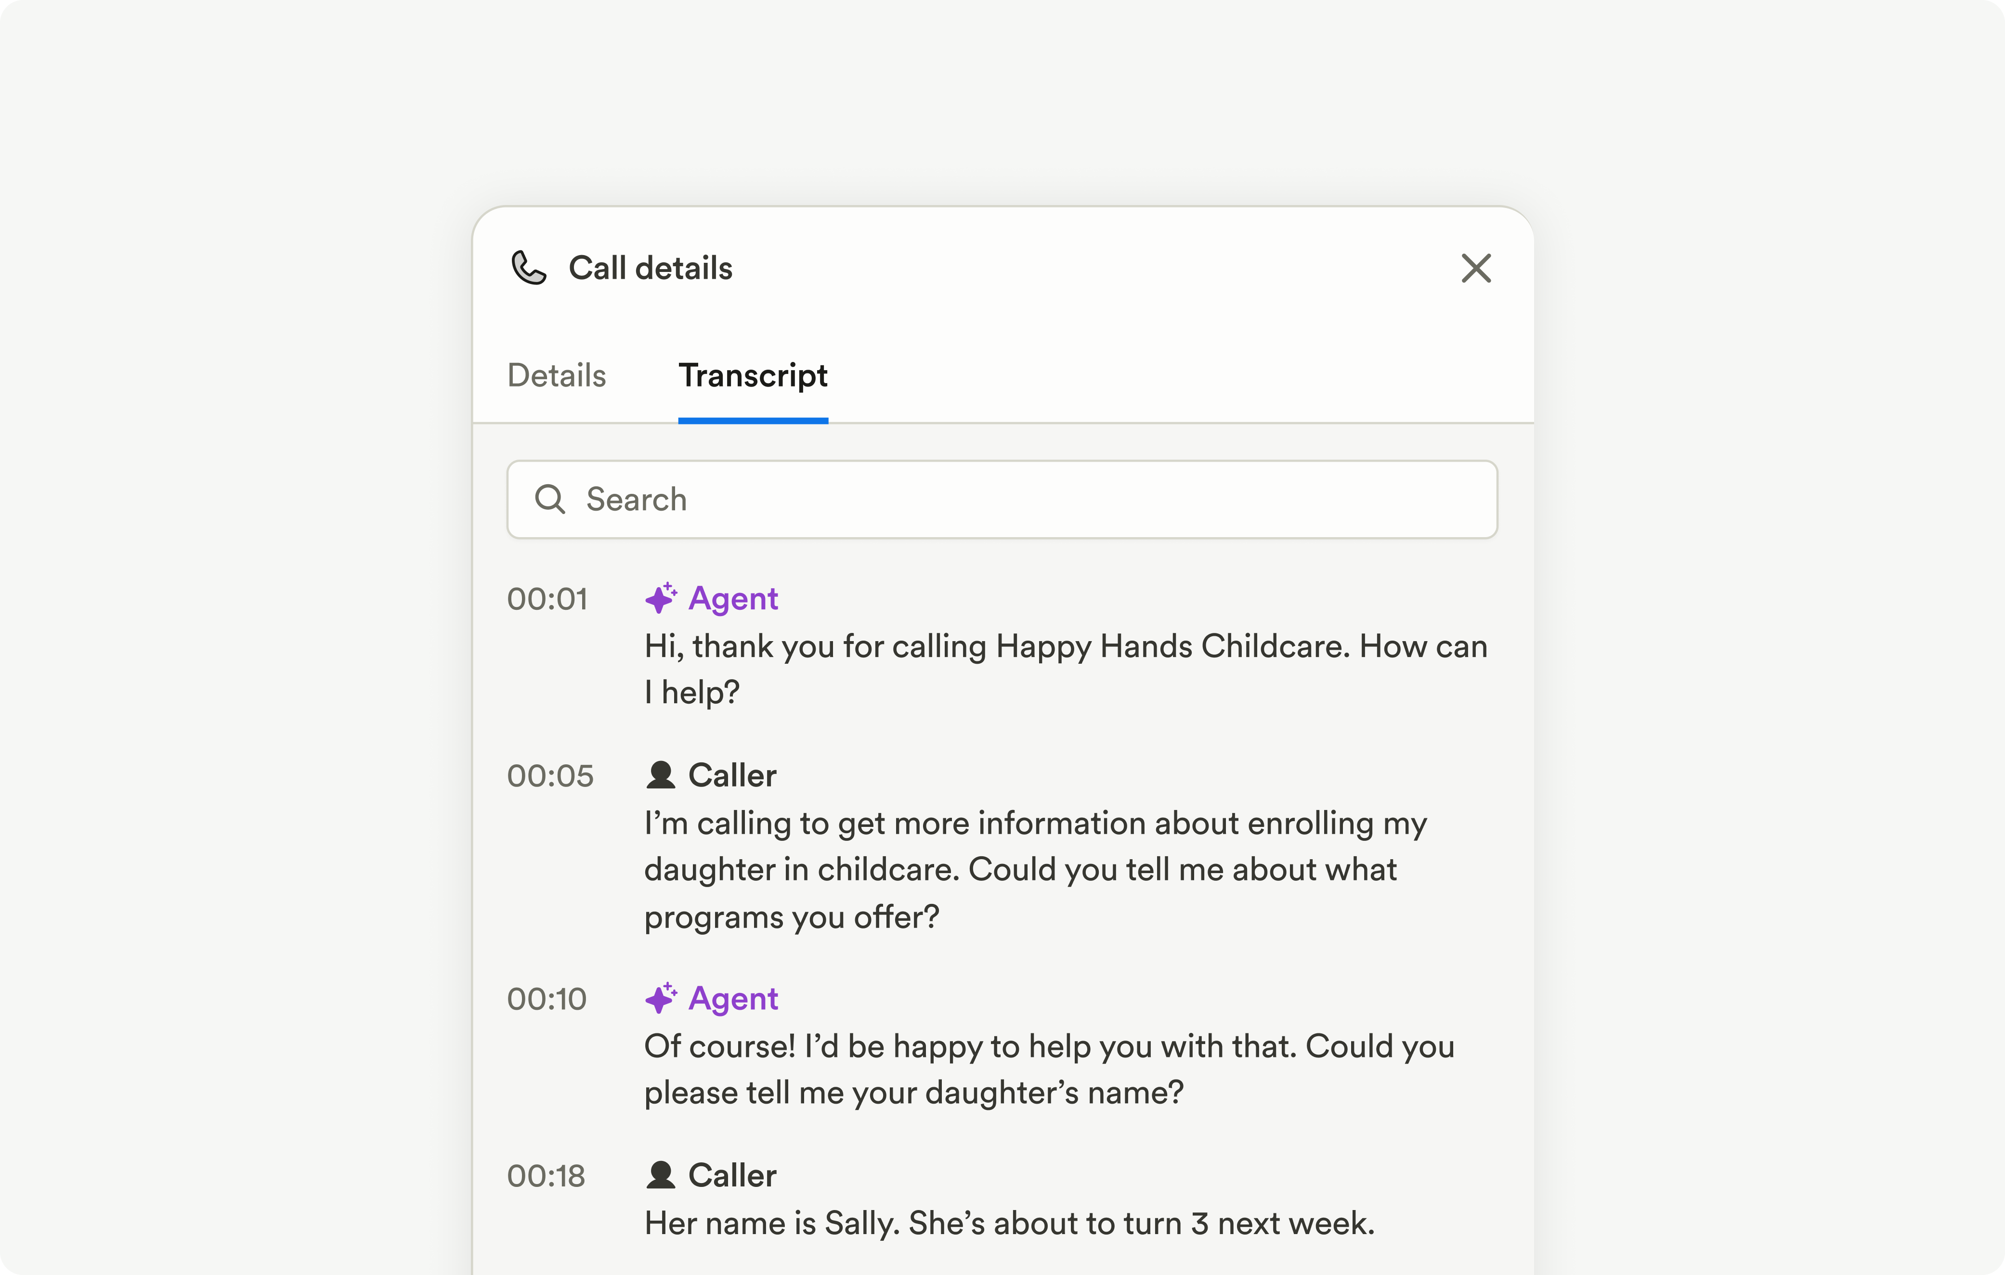
Task: Click the Caller avatar icon at 00:05 entry
Action: coord(660,774)
